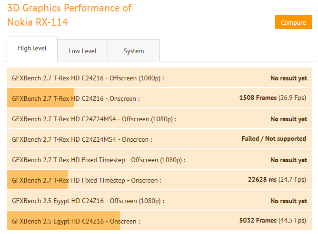Screen dimensions: 318x234
Task: Click the Nokia RX-114 page heading
Action: [38, 22]
